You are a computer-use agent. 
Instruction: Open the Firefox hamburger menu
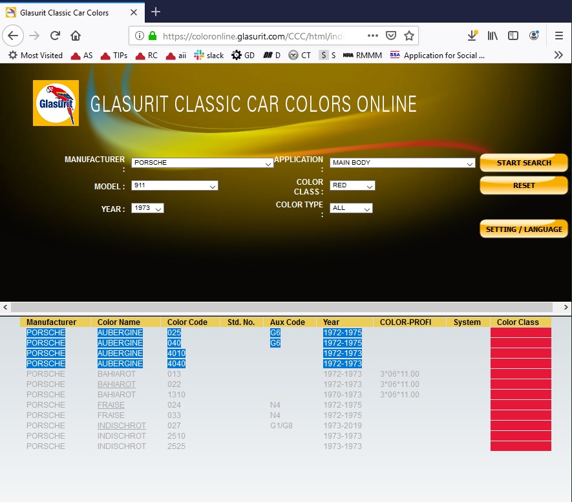(559, 36)
